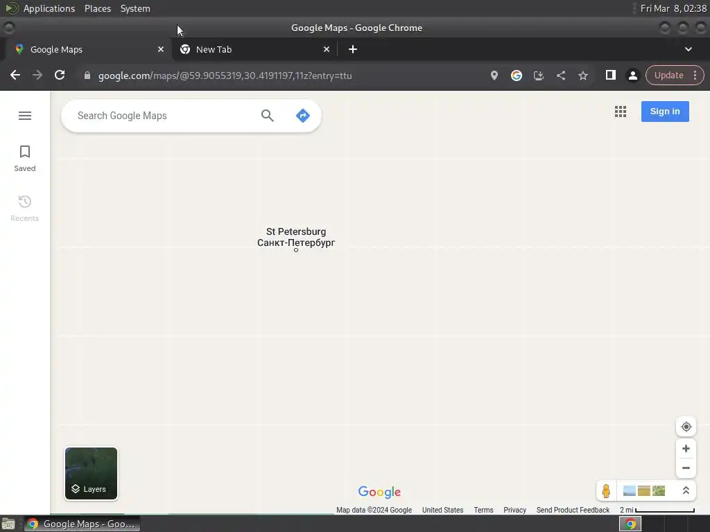This screenshot has height=532, width=710.
Task: Click the location permission pin icon
Action: (x=494, y=76)
